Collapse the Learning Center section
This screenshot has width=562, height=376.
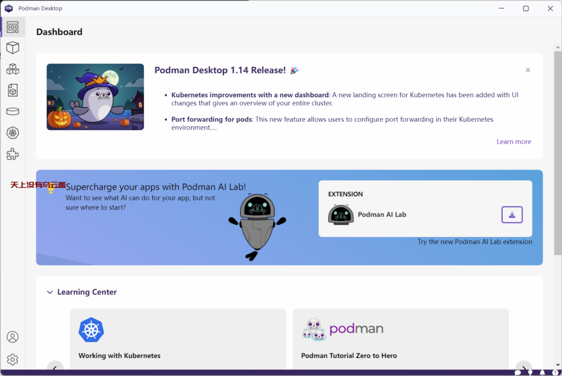(x=50, y=292)
